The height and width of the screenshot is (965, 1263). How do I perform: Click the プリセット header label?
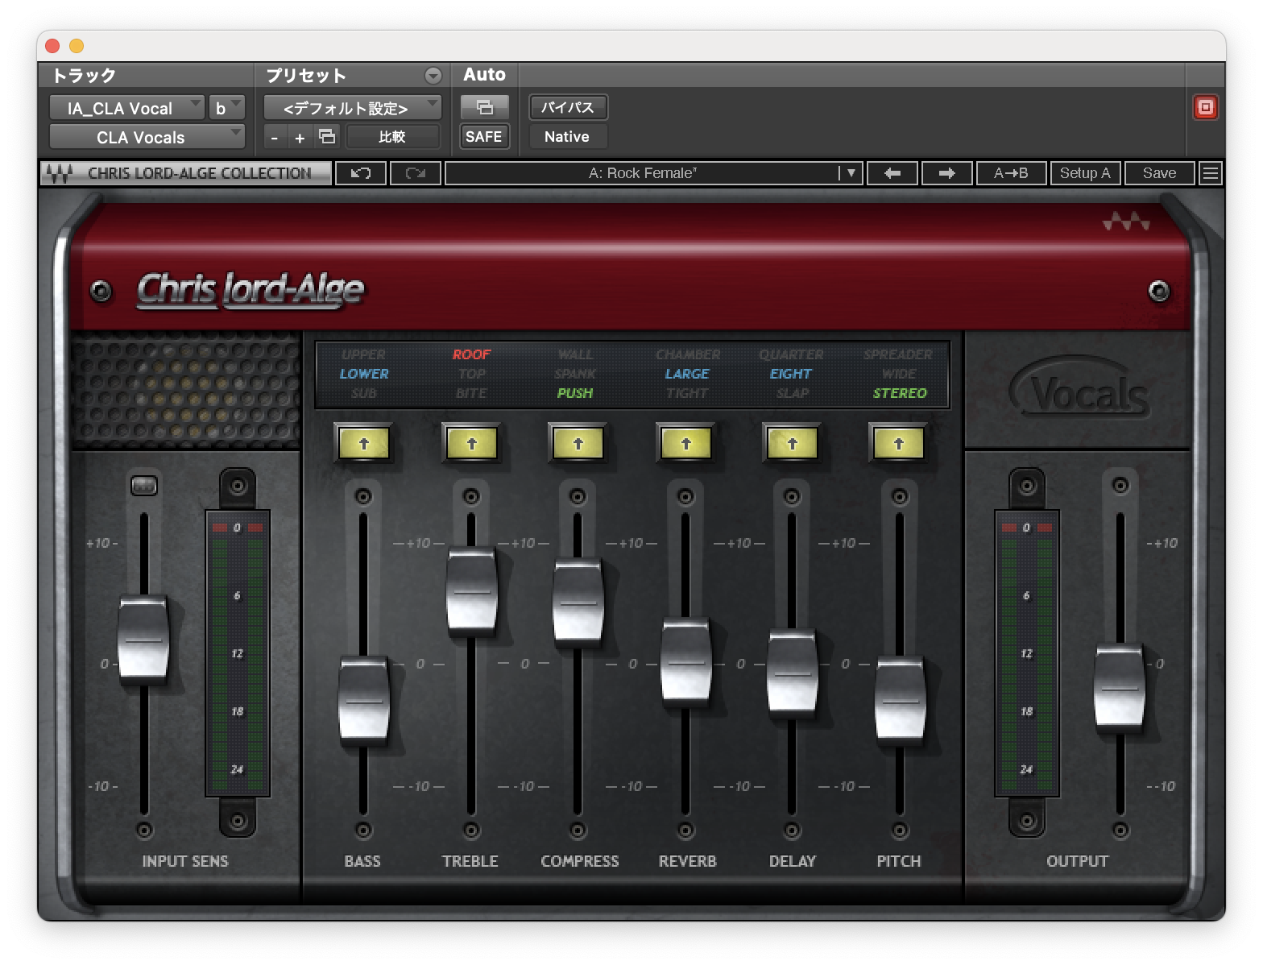coord(306,76)
